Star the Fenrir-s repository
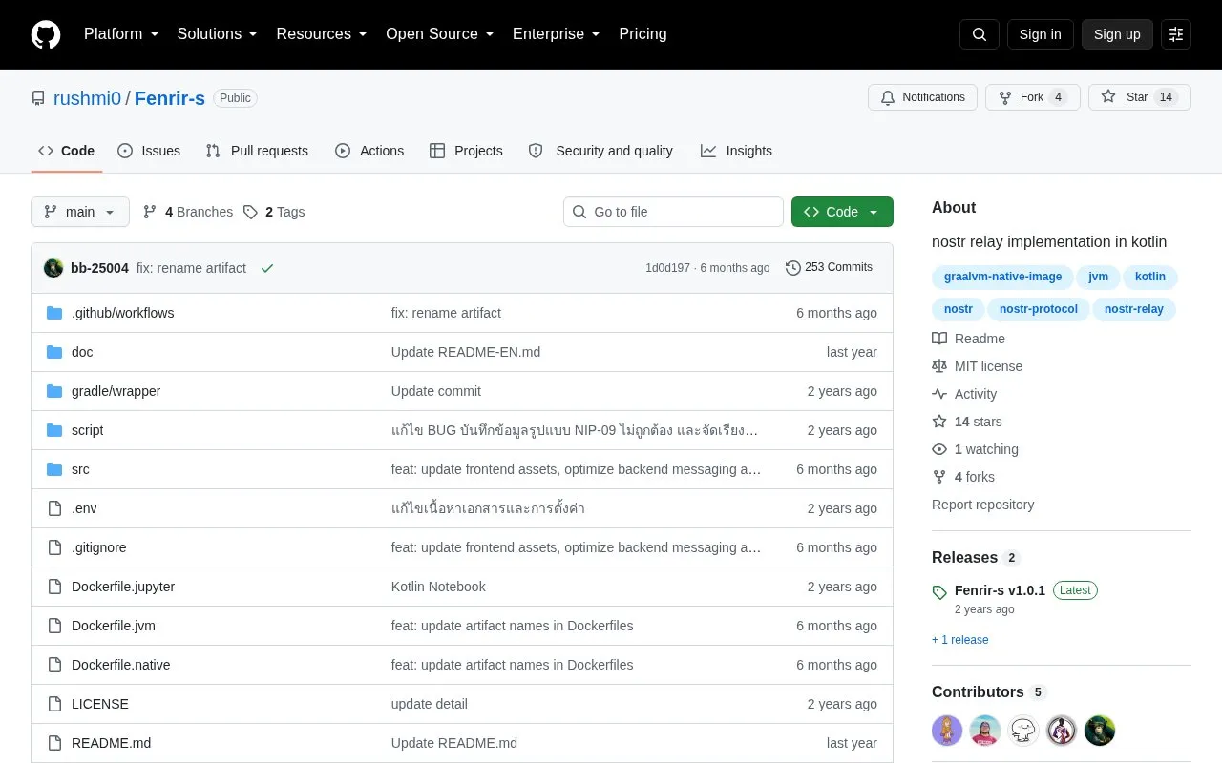This screenshot has height=763, width=1222. 1140,97
